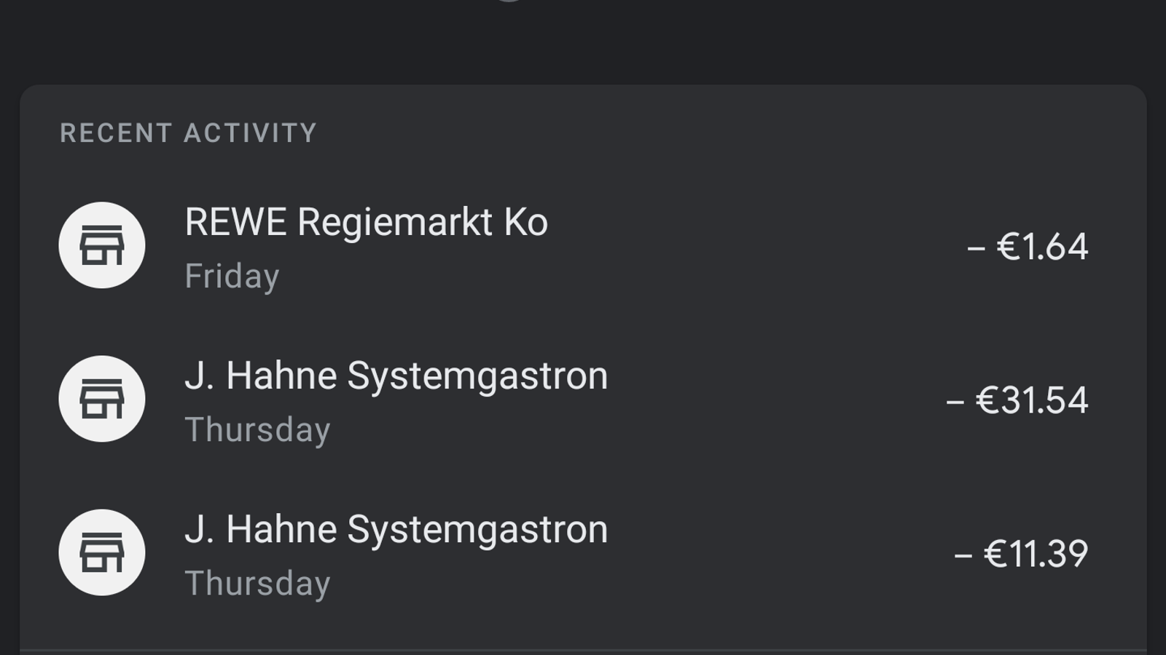The height and width of the screenshot is (655, 1166).
Task: Tap store icon beside the €11.39 transaction
Action: click(x=102, y=552)
